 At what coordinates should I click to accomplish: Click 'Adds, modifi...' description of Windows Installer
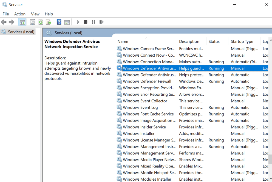pos(191,133)
